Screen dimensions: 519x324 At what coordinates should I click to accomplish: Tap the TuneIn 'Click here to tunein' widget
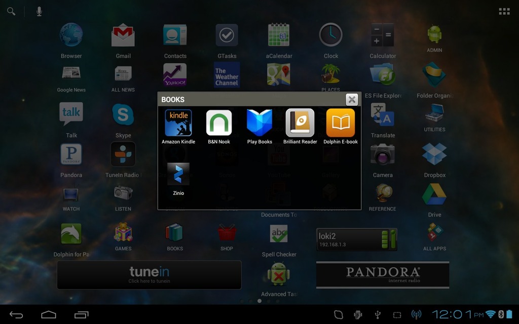pyautogui.click(x=149, y=275)
